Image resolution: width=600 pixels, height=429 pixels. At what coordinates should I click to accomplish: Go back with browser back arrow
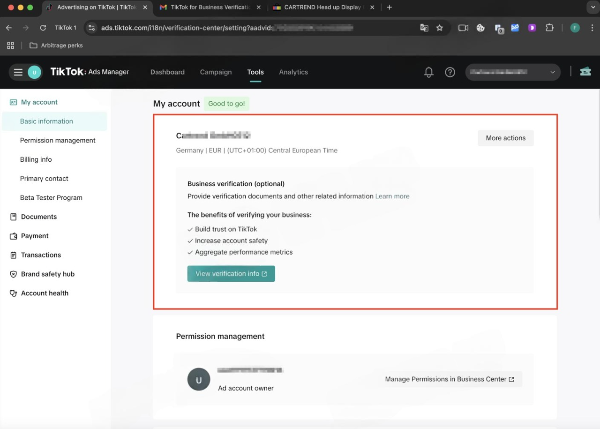pyautogui.click(x=9, y=28)
